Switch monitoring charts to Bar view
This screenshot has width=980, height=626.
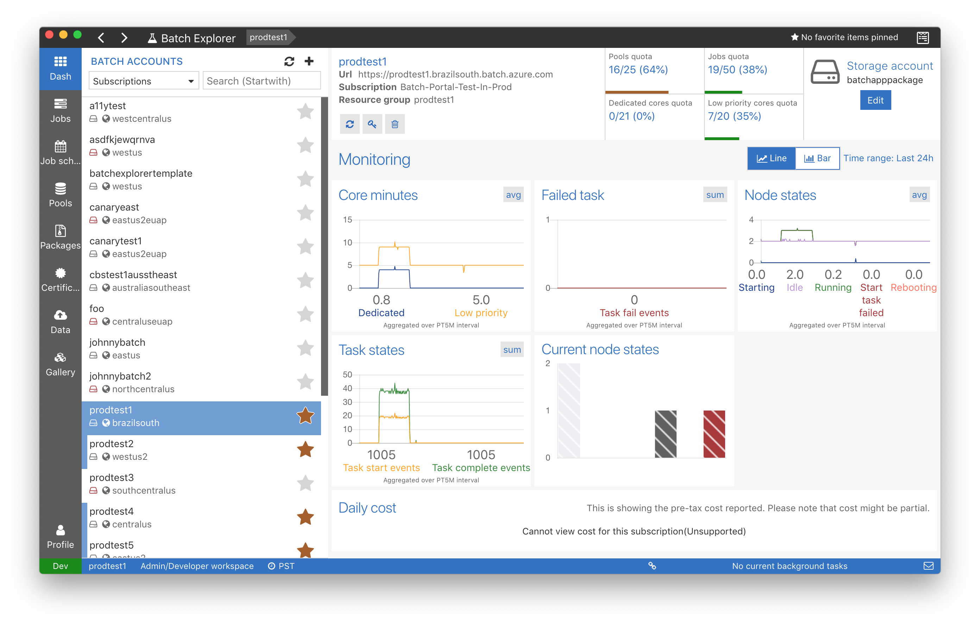tap(817, 158)
